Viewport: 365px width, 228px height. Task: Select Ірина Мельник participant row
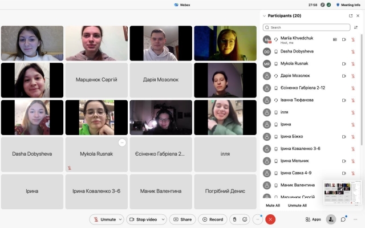click(x=310, y=161)
